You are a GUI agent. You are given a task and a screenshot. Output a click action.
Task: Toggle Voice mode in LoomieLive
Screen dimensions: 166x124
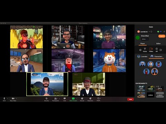click(145, 50)
